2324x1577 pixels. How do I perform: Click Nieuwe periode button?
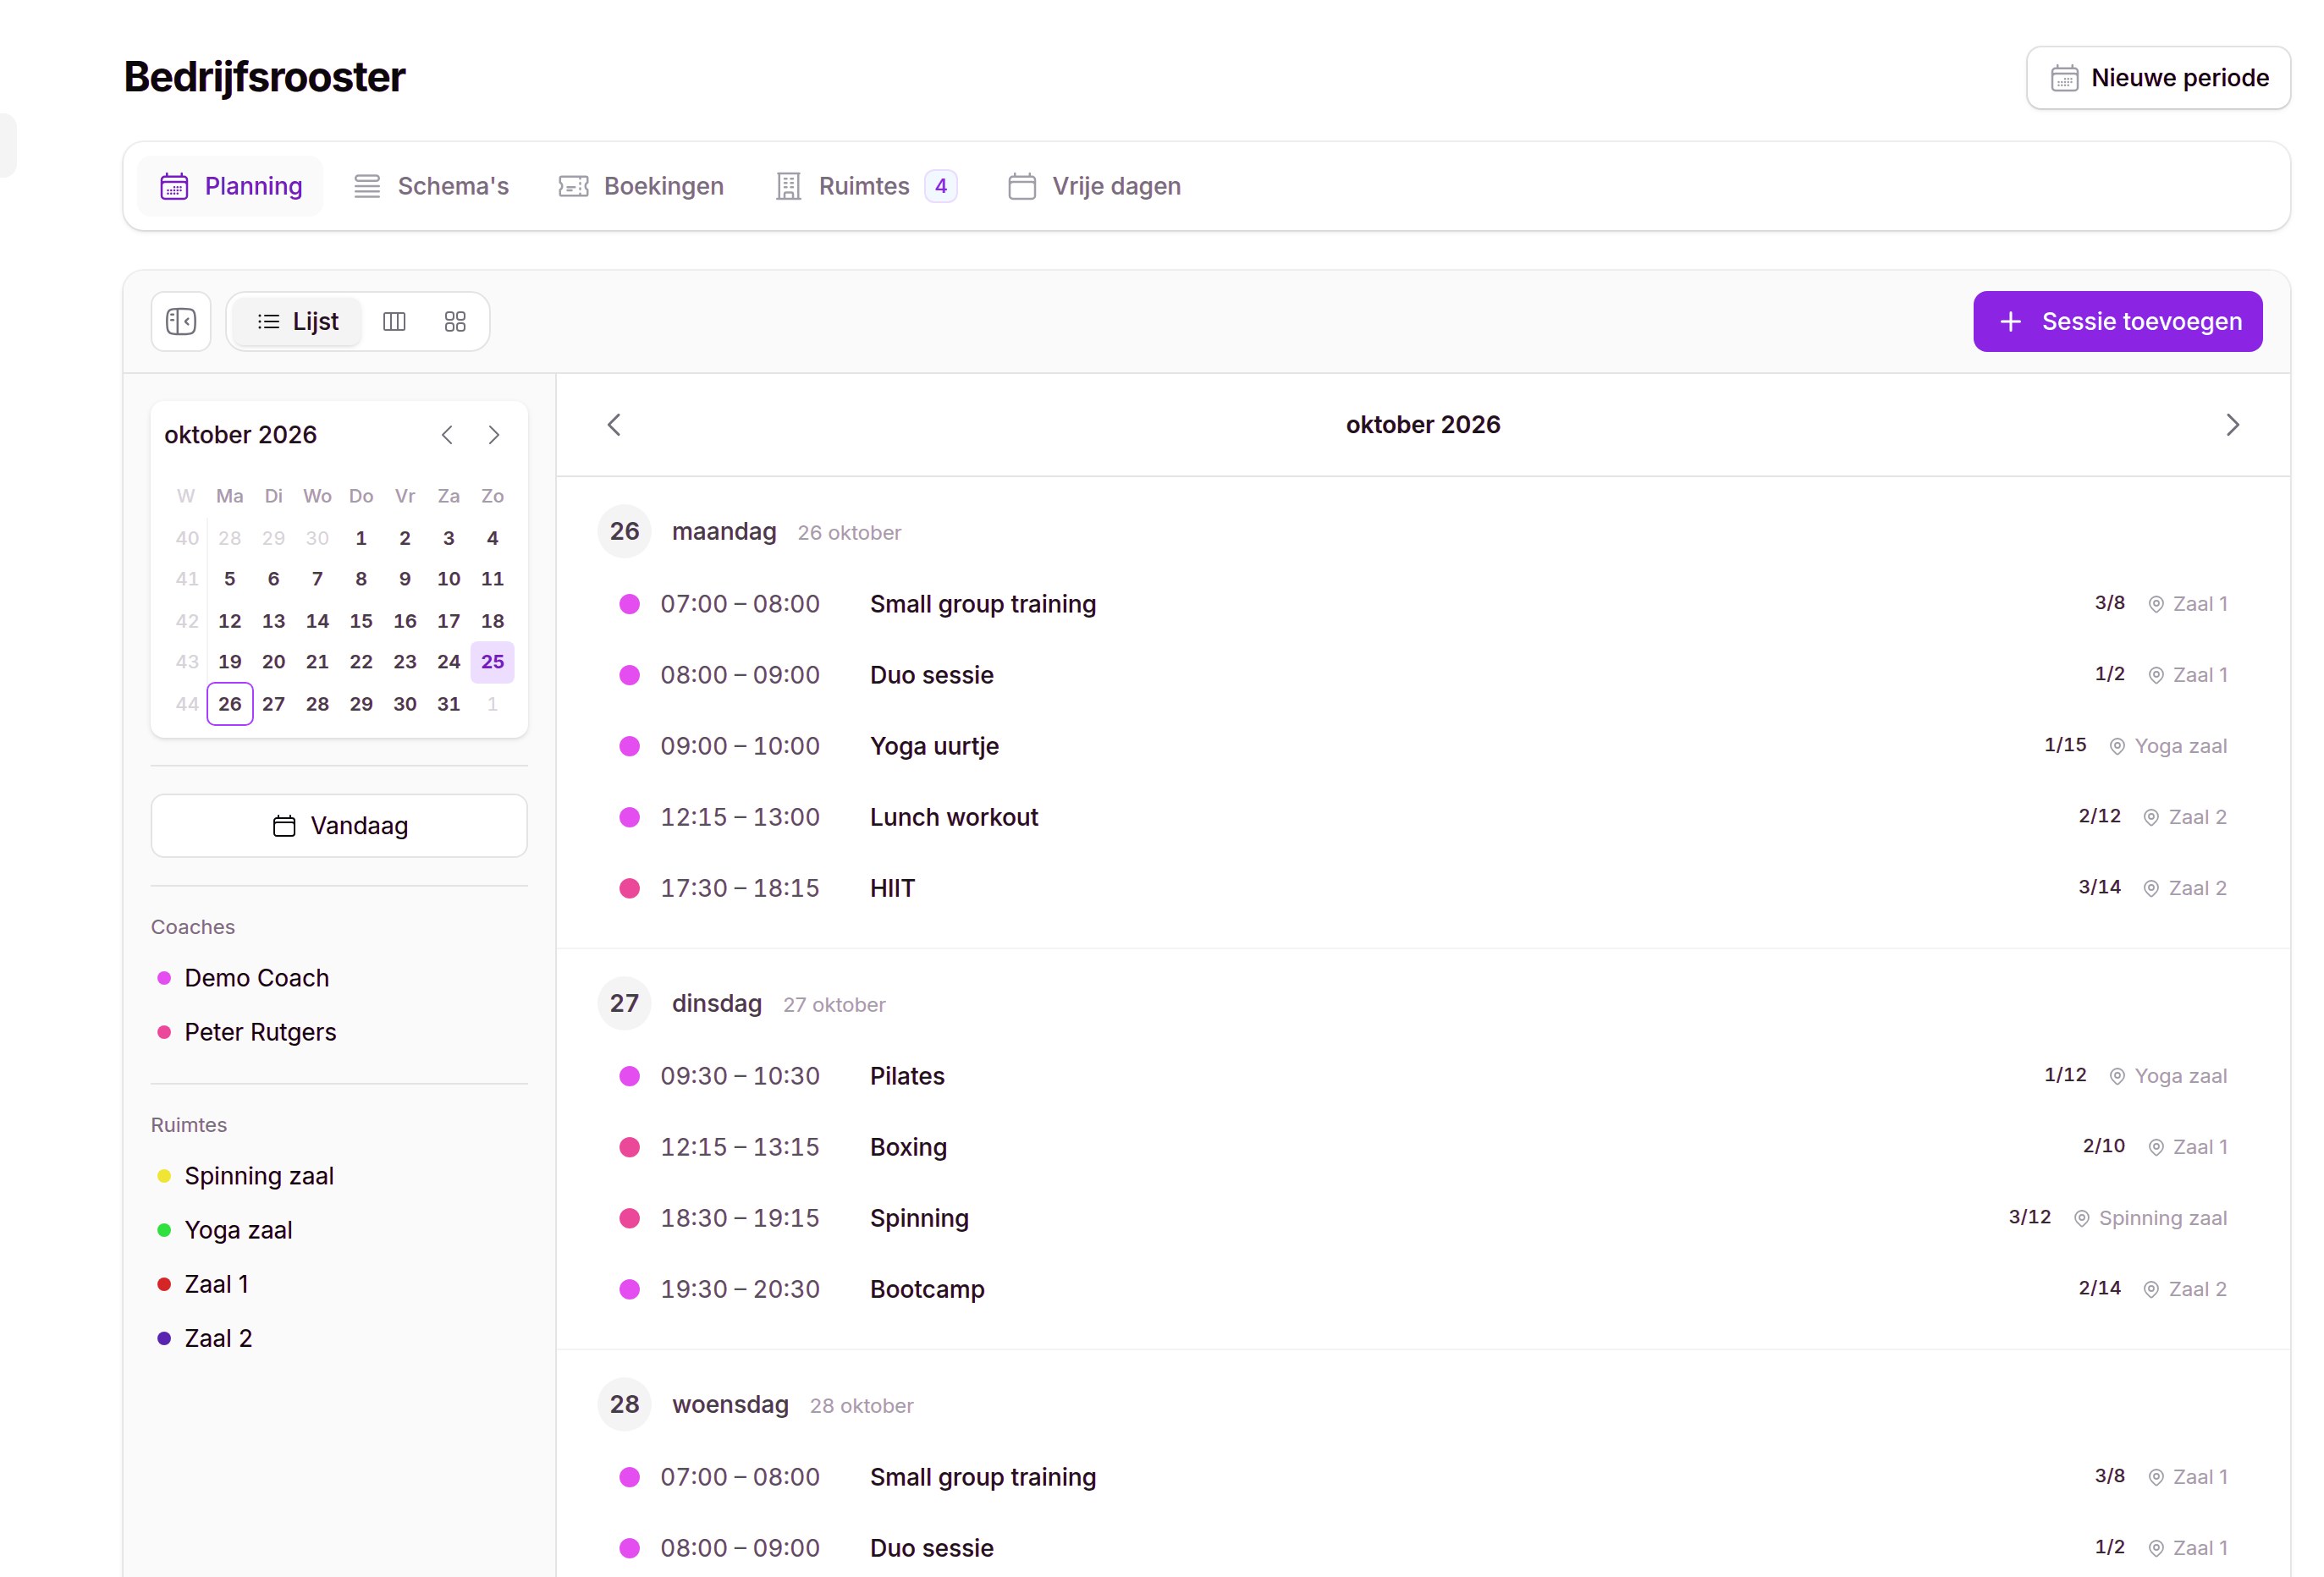point(2158,78)
